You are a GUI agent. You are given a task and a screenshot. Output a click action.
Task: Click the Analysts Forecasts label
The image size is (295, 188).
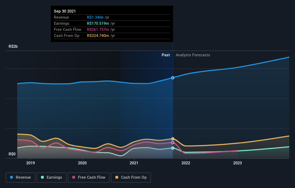tap(193, 55)
